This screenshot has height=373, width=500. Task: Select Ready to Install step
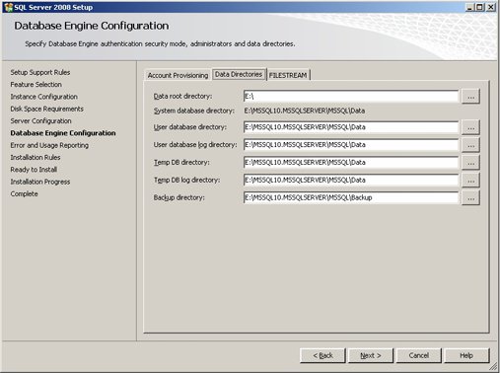[x=34, y=170]
